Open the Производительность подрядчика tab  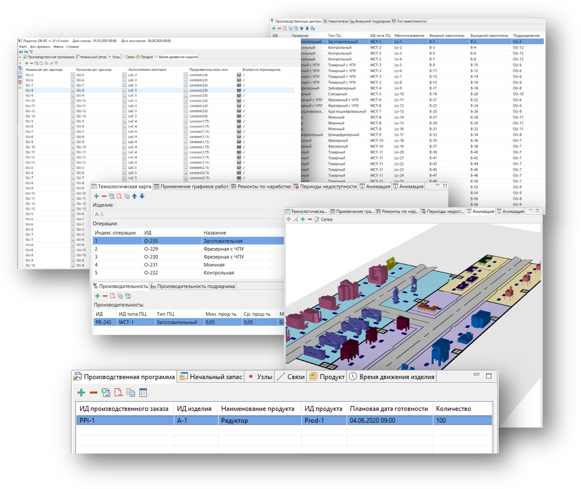(193, 286)
